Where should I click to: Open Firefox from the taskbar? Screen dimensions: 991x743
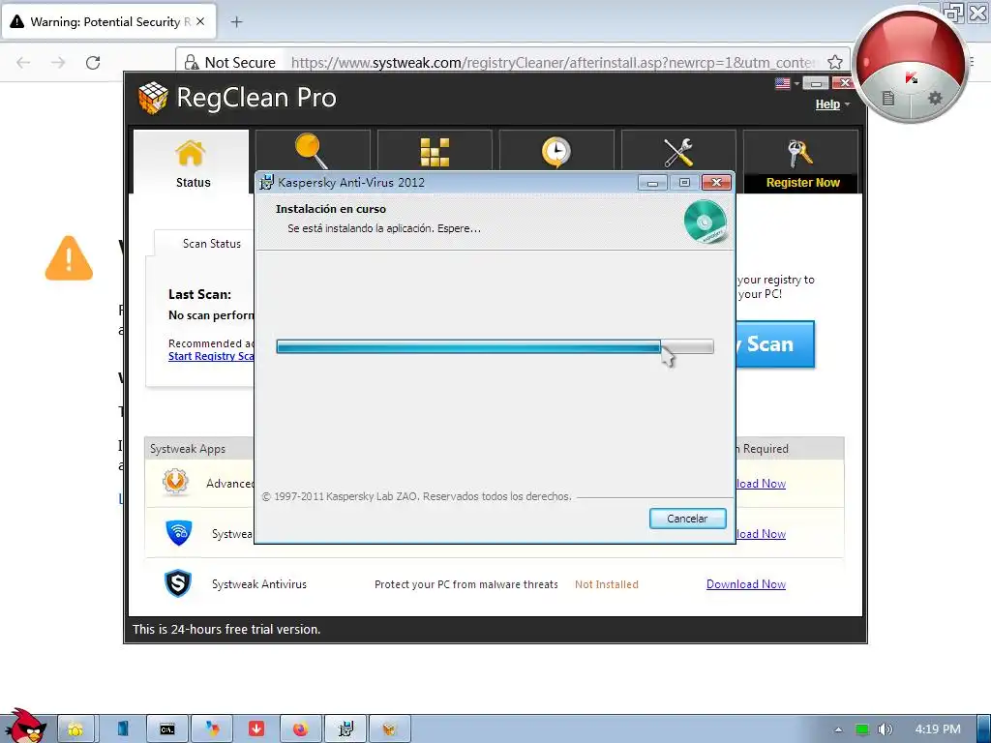pos(300,729)
